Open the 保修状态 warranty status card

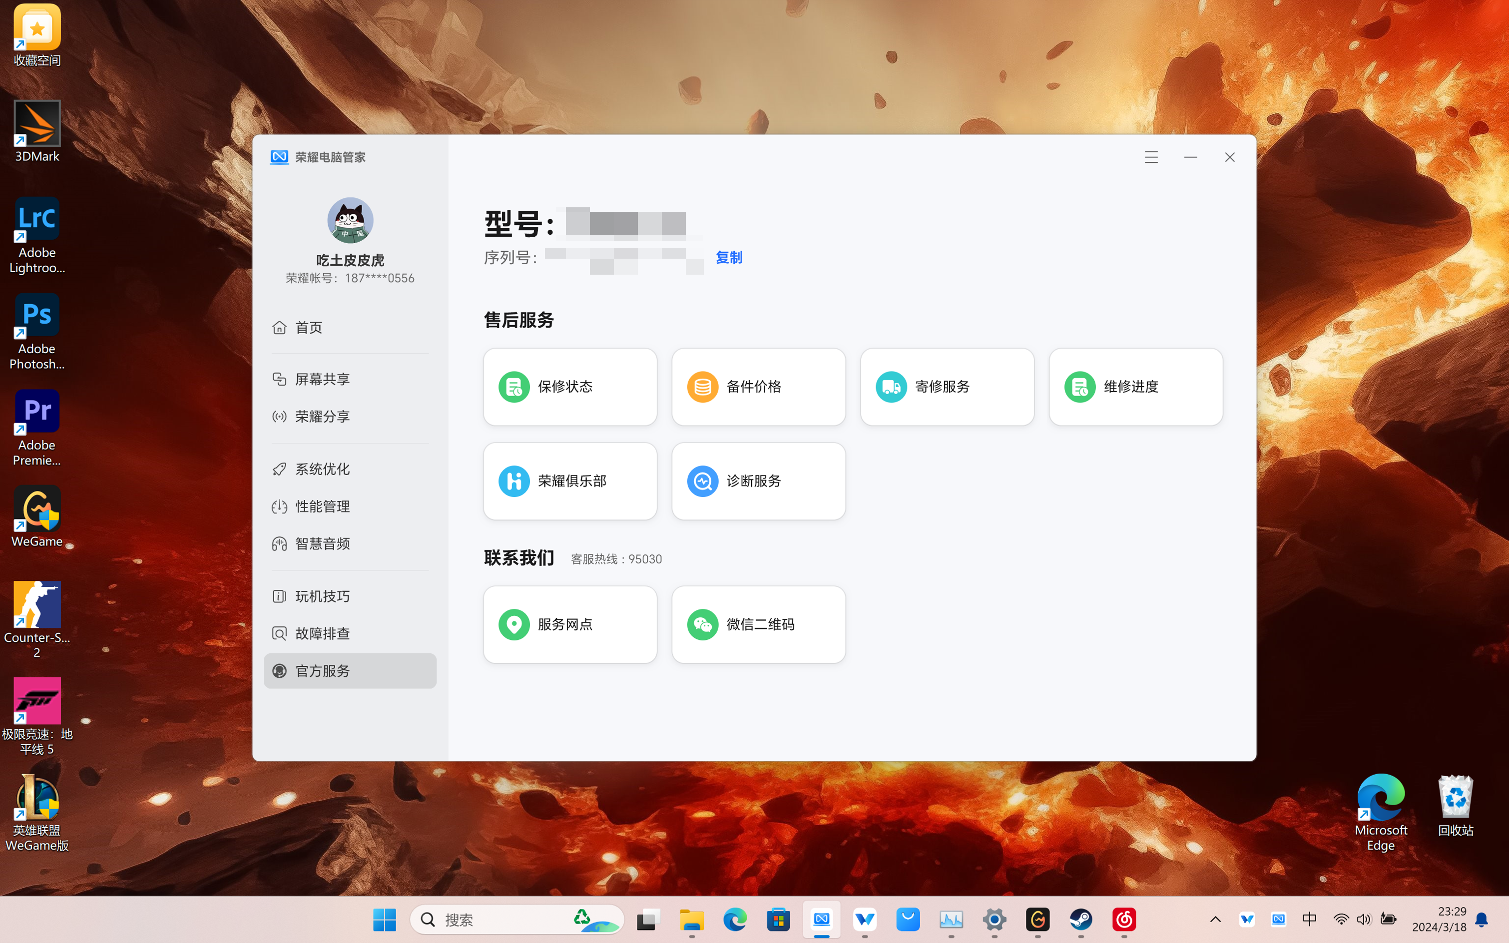click(x=569, y=387)
